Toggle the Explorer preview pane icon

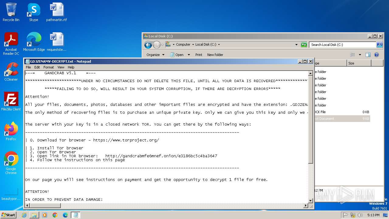point(368,55)
